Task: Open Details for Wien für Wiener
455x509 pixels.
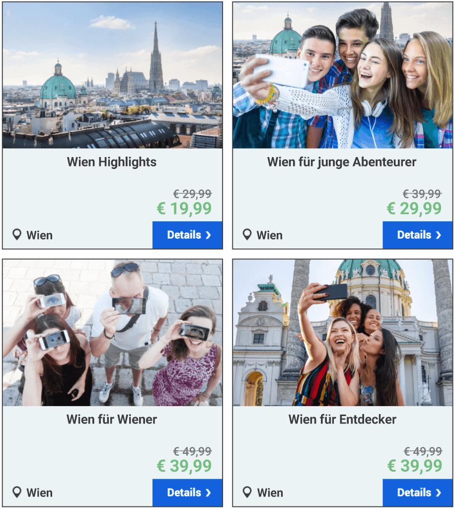Action: coord(187,493)
